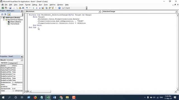This screenshot has width=179, height=100.
Task: Click the Procedure View button at code window bottom
Action: coord(26,91)
